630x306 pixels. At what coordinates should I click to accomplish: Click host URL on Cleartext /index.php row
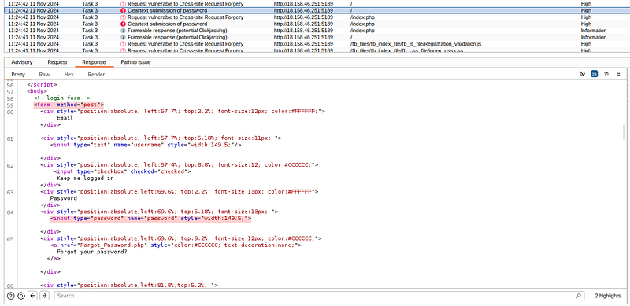[303, 24]
